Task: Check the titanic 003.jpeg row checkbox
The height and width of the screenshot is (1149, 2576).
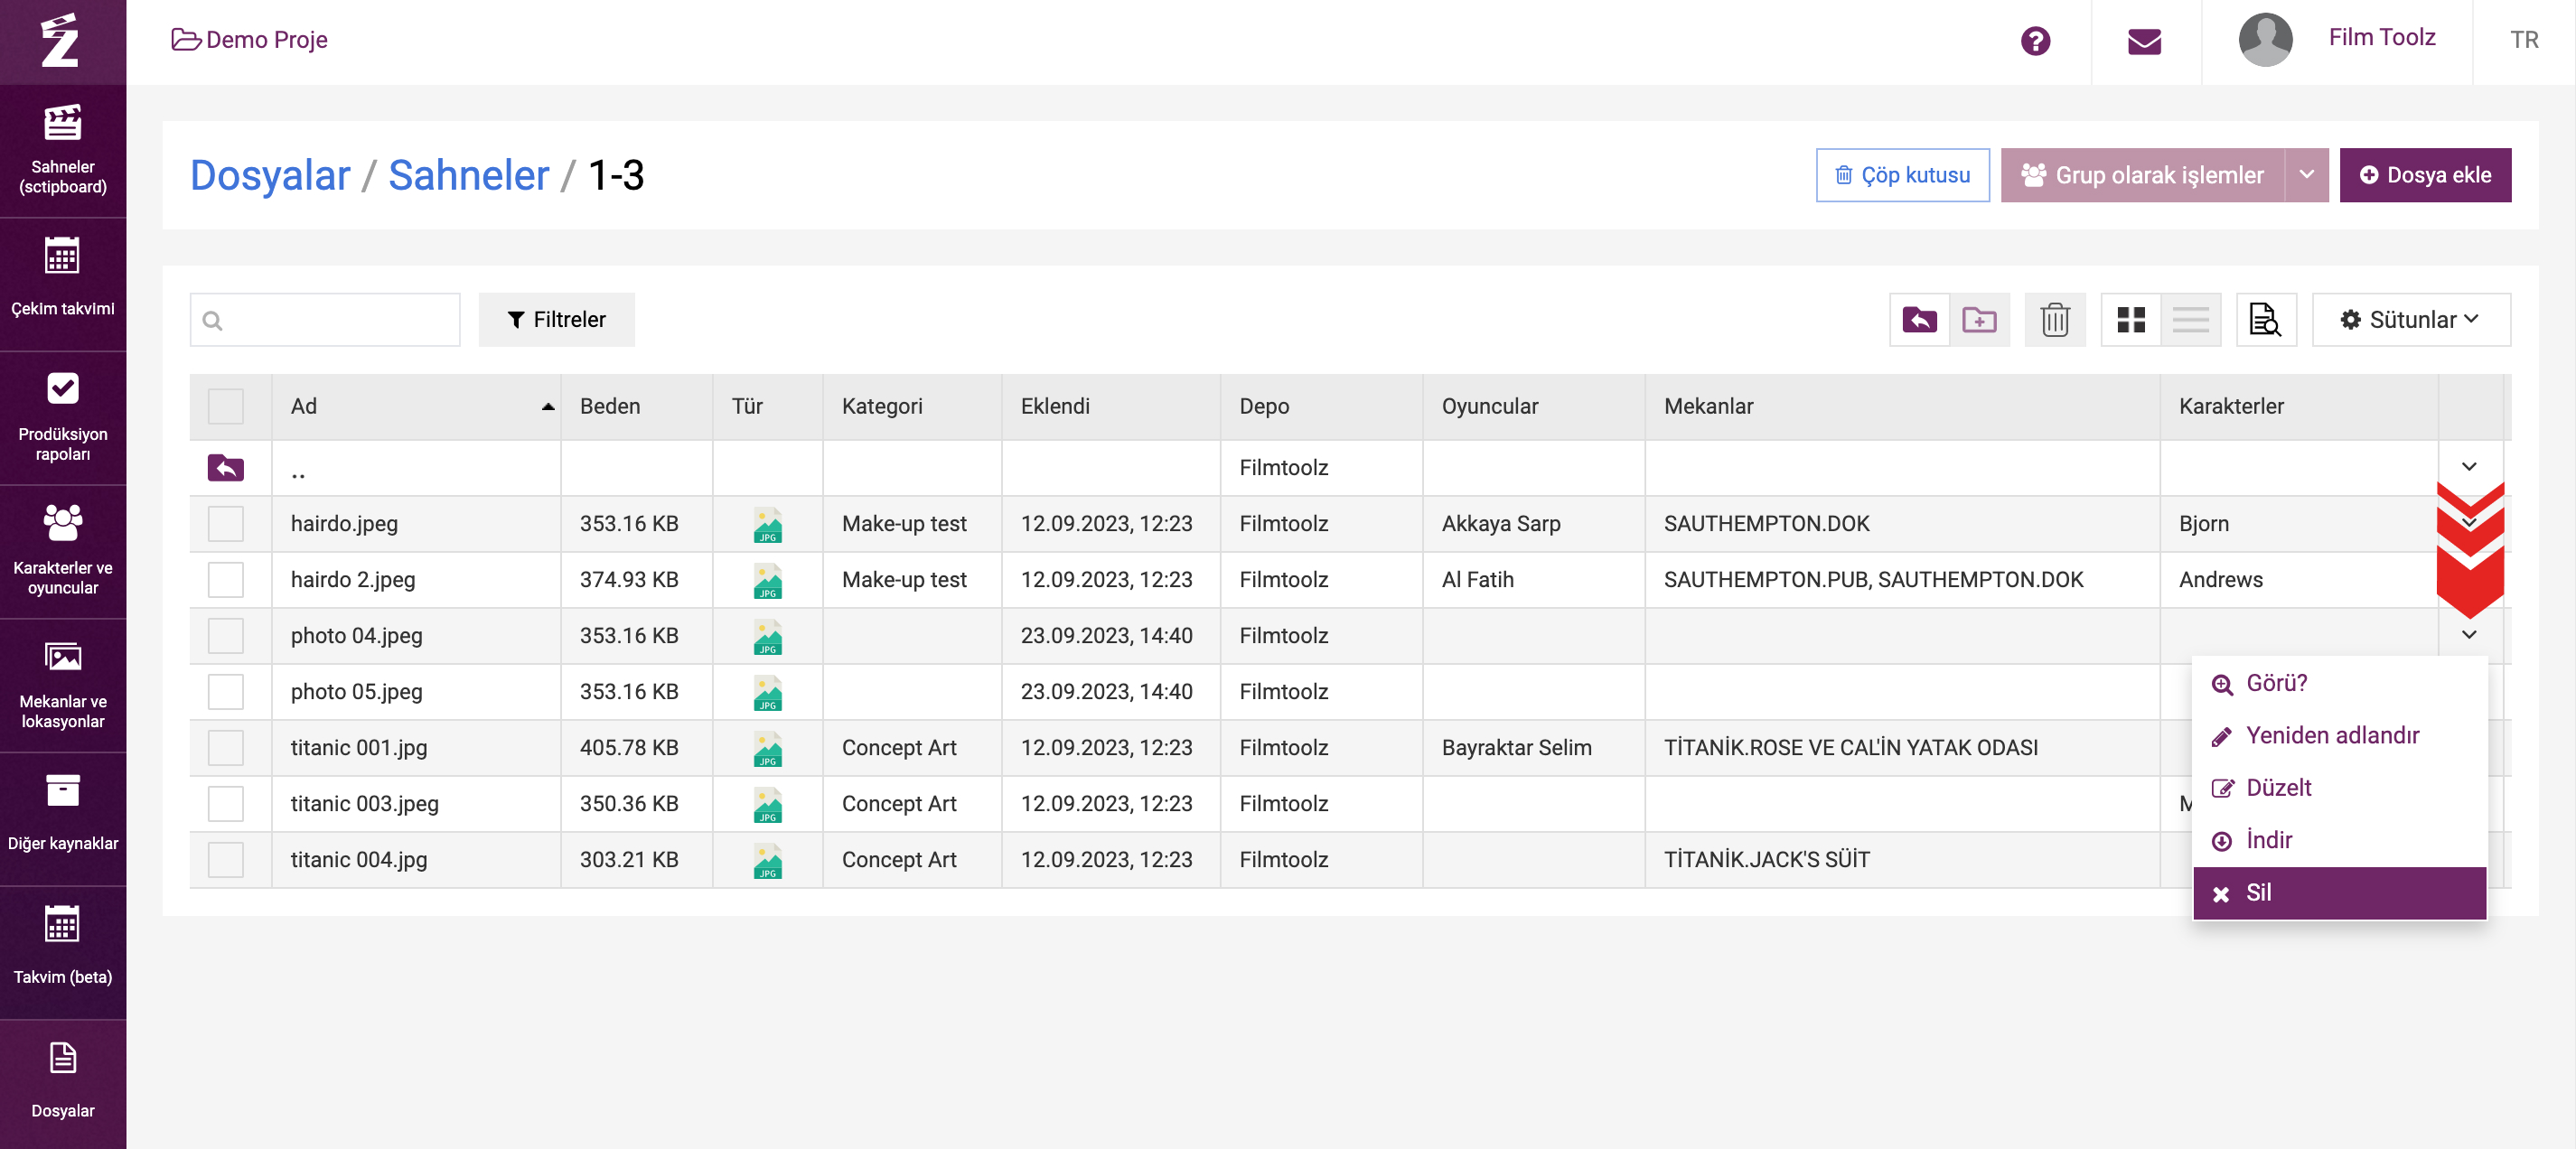Action: click(x=226, y=803)
